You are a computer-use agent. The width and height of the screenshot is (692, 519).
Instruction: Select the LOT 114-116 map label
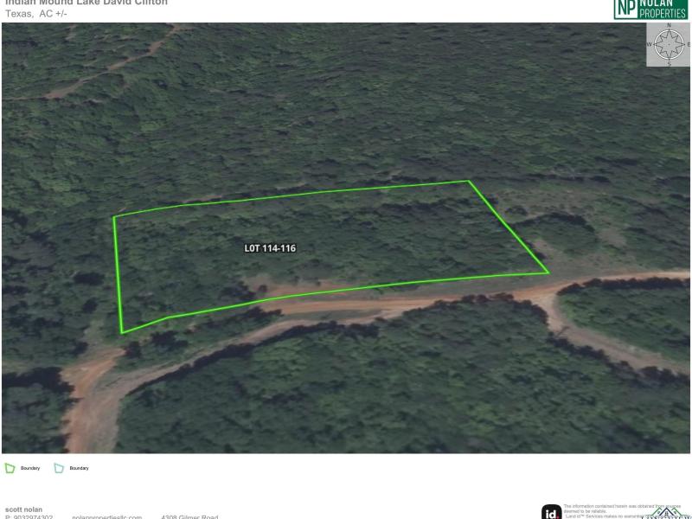pyautogui.click(x=270, y=248)
